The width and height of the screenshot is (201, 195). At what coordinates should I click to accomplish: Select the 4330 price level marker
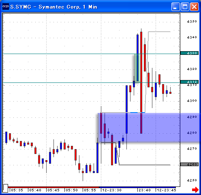tap(189, 53)
